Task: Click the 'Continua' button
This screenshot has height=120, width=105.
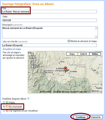Action: tap(81, 117)
